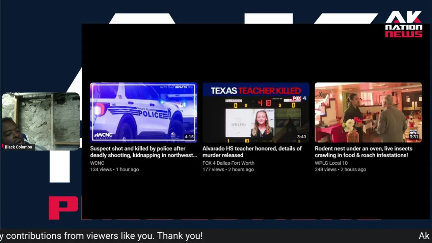Click the 3:40 duration badge
The image size is (432, 243).
[x=301, y=137]
